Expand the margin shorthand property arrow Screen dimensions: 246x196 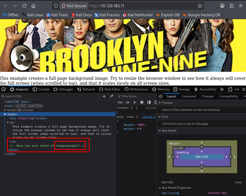pos(138,129)
